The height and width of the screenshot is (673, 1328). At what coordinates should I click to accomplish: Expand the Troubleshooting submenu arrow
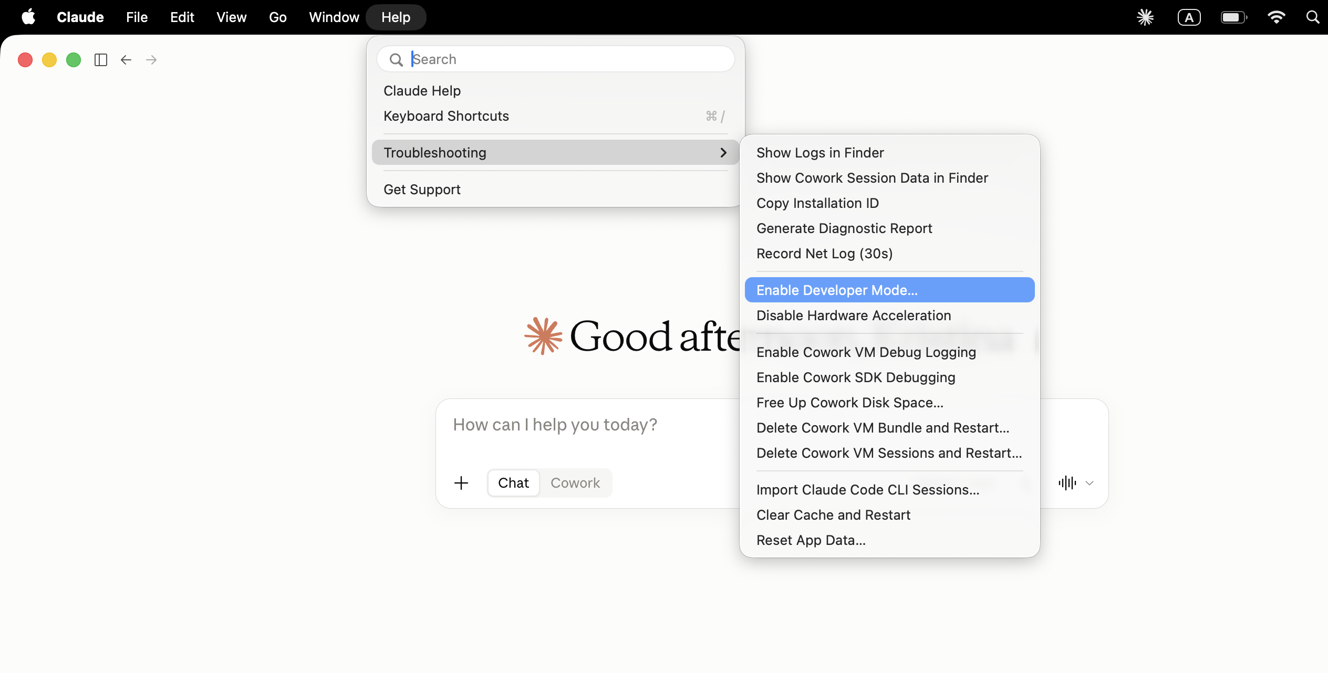point(723,153)
